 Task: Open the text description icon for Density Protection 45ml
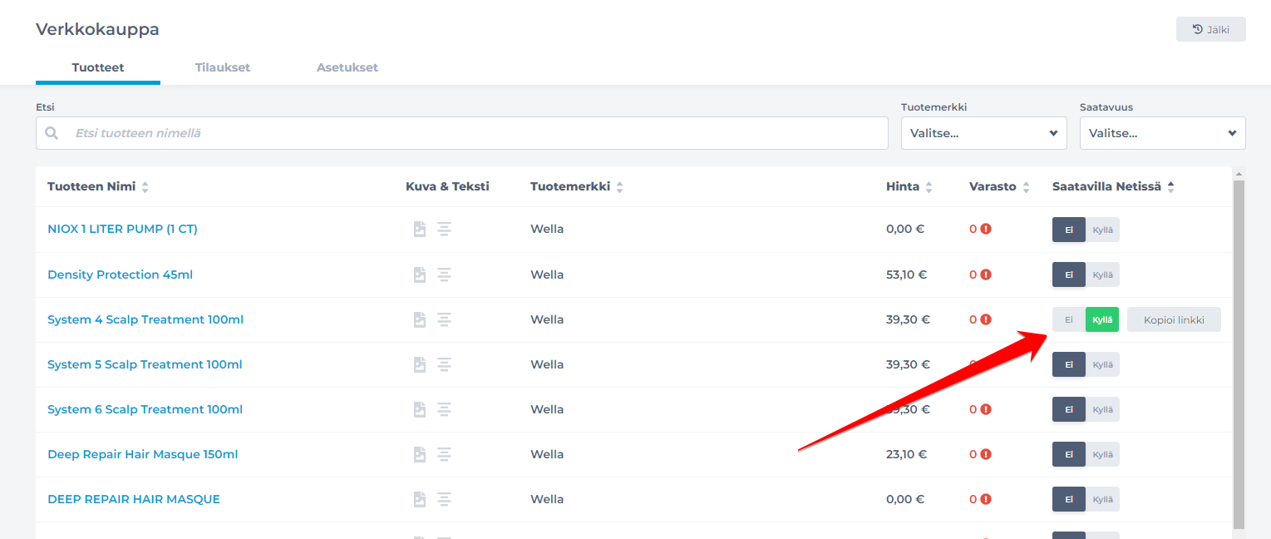tap(445, 274)
